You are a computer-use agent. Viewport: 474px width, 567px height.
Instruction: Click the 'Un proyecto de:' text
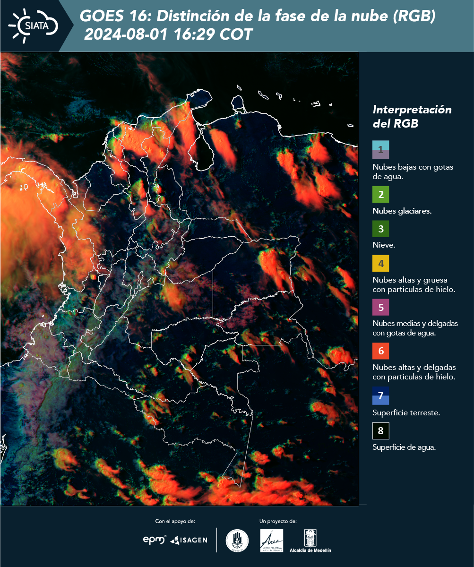pos(278,521)
